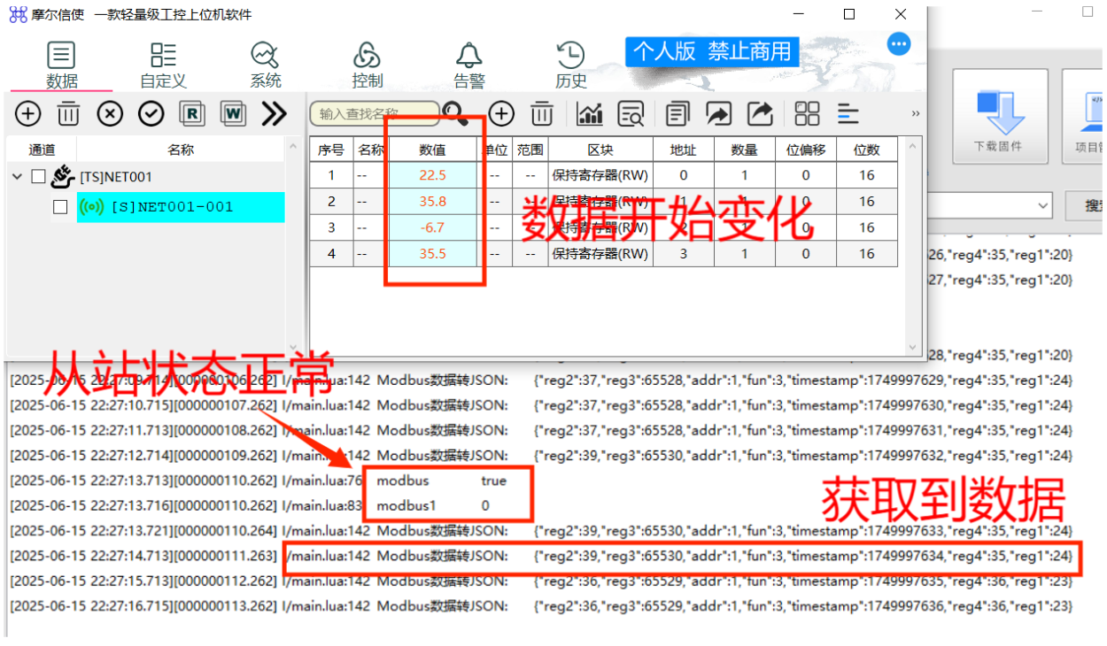The image size is (1107, 646).
Task: Click the magnifier search icon
Action: coord(455,113)
